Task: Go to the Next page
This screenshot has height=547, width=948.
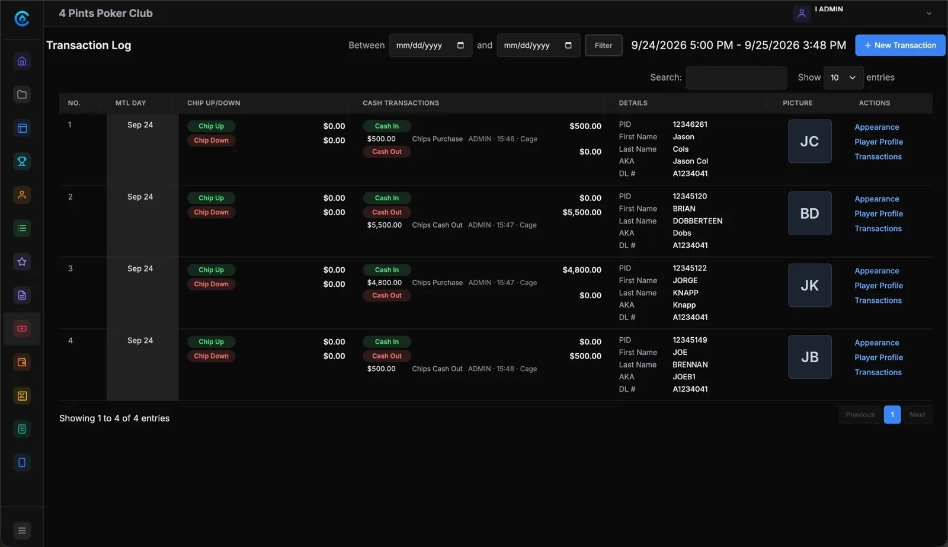Action: 917,415
